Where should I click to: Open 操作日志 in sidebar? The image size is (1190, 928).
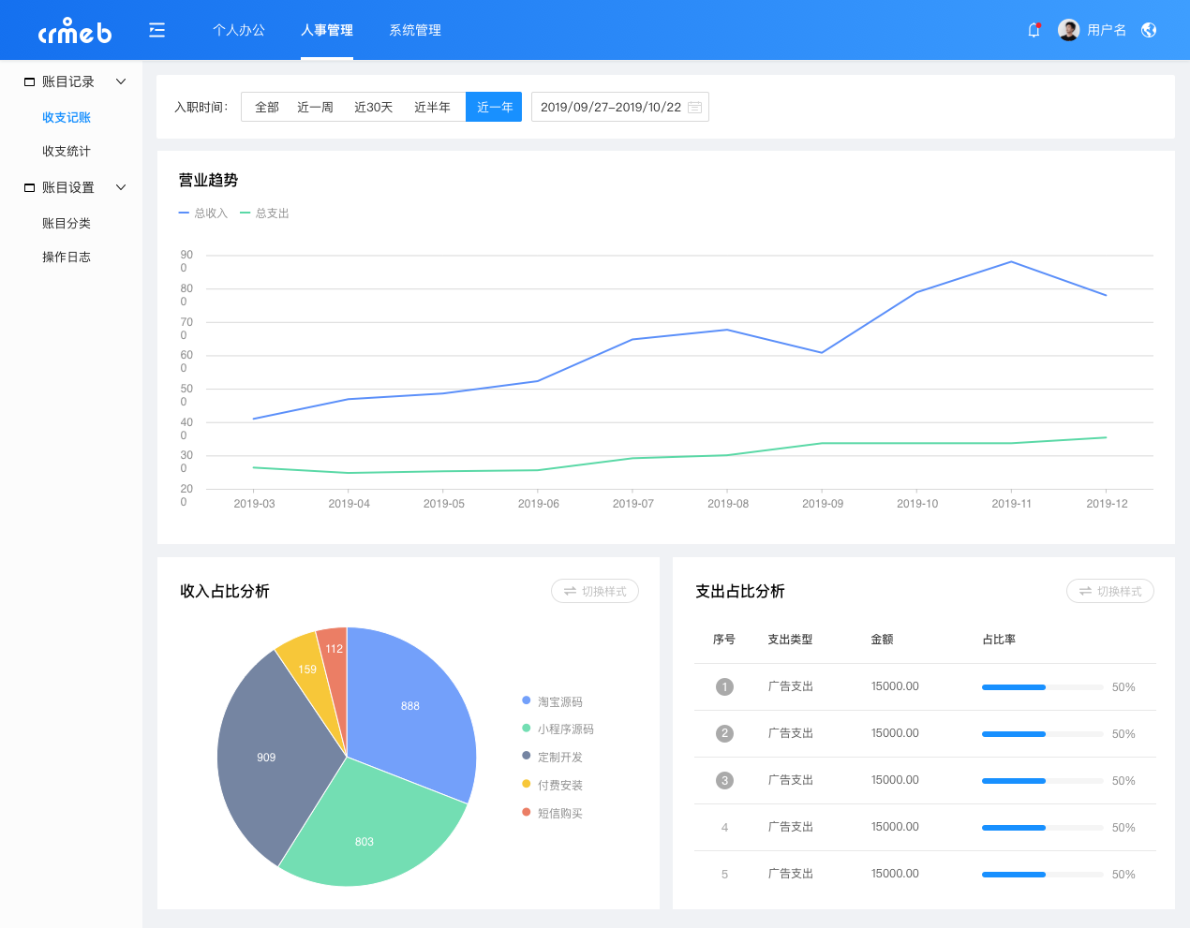(x=67, y=258)
